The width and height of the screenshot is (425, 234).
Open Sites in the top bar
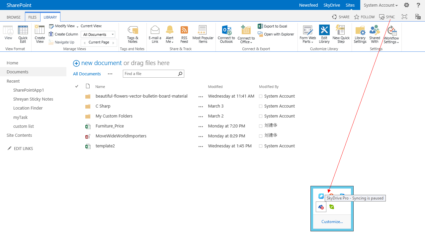350,5
